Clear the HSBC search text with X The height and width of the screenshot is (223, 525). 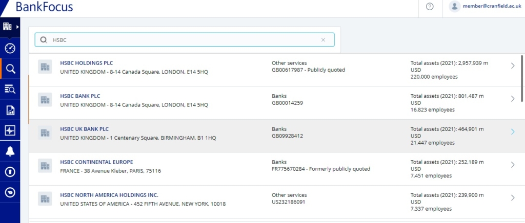pyautogui.click(x=323, y=40)
